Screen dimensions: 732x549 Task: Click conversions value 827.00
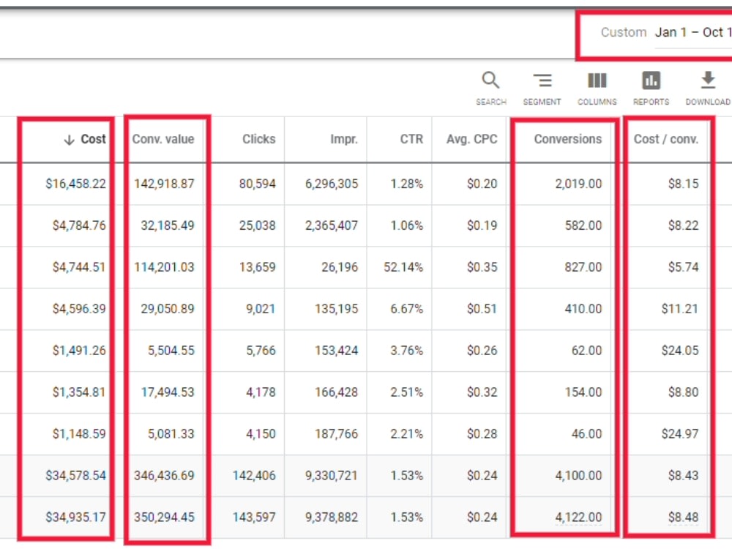tap(583, 267)
